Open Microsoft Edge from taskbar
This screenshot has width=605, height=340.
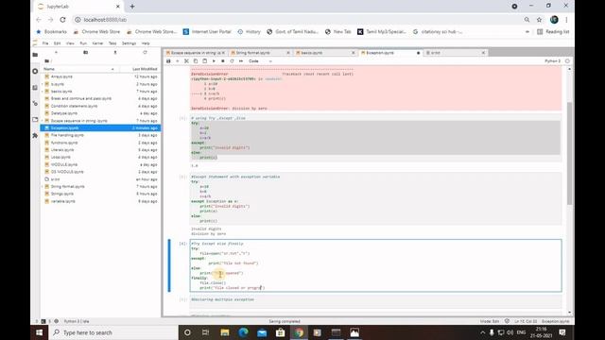coord(243,332)
